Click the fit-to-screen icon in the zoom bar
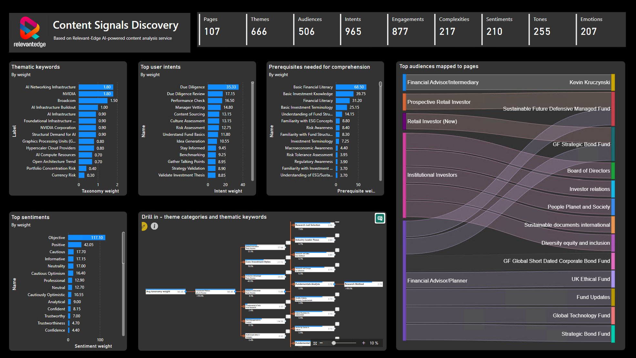Screen dimensions: 636x358 pyautogui.click(x=315, y=343)
